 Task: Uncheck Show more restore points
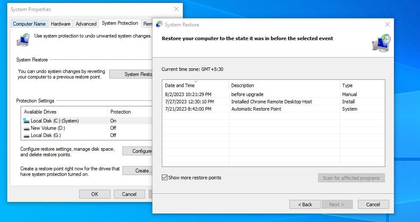point(165,178)
